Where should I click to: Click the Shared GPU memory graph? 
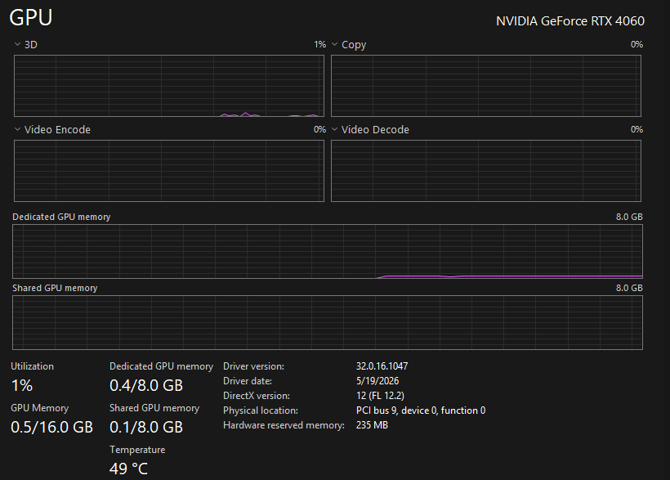[x=328, y=322]
